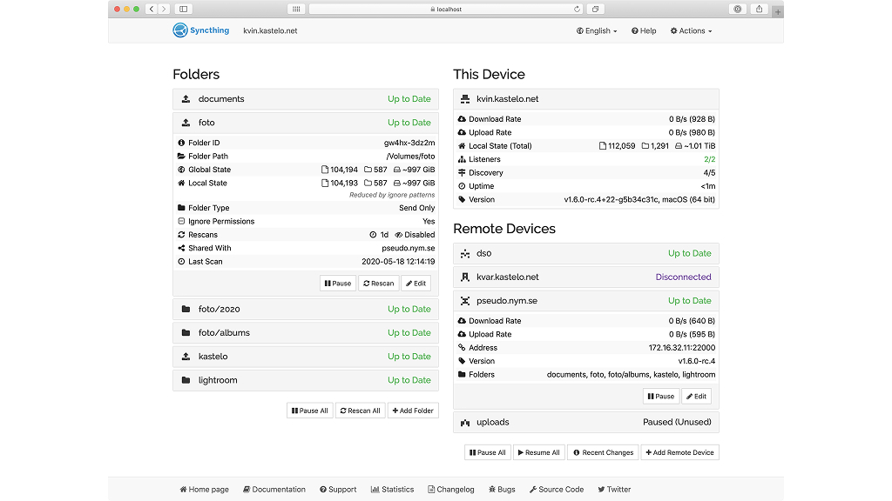Click the upload icon beside documents folder
The image size is (892, 501).
(186, 99)
